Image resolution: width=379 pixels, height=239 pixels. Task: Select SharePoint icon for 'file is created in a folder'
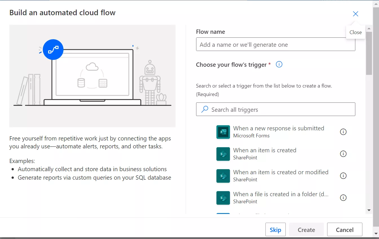click(223, 198)
